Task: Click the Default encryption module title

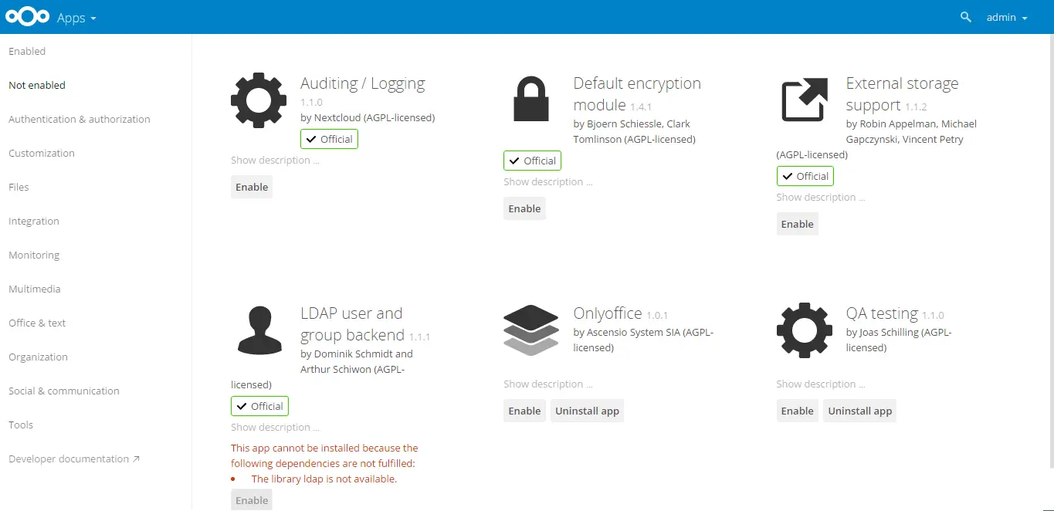Action: (637, 94)
